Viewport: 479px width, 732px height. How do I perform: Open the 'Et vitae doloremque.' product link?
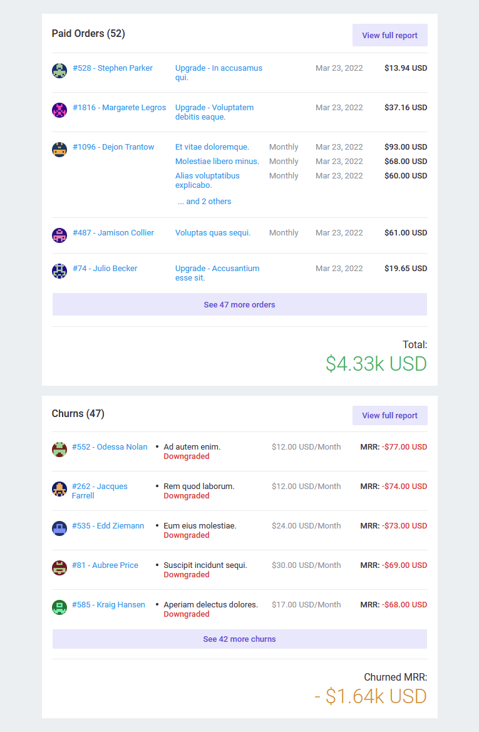coord(212,147)
